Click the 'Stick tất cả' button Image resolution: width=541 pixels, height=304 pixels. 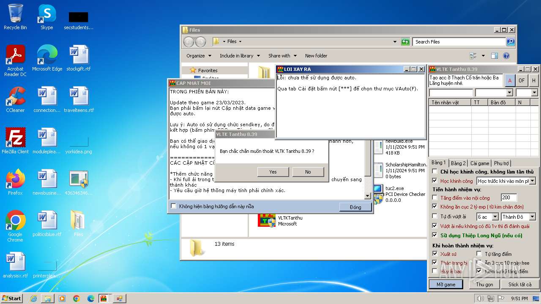pos(520,284)
